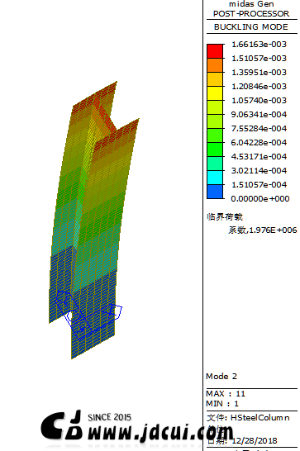Click the blue support symbol at column base
The height and width of the screenshot is (451, 300).
click(x=89, y=315)
